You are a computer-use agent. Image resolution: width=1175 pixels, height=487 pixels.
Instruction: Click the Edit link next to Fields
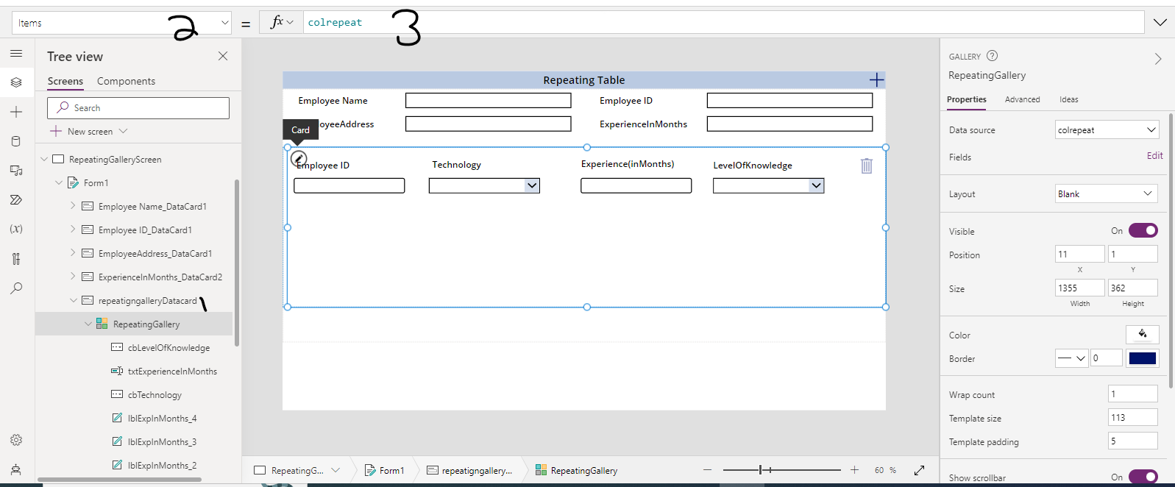pos(1154,156)
